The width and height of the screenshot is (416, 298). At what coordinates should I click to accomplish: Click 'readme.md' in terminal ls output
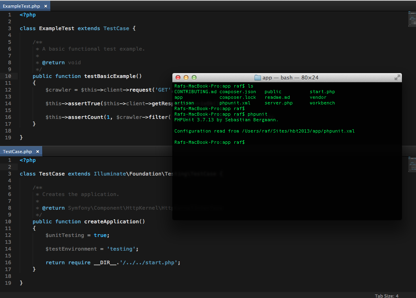pyautogui.click(x=277, y=98)
